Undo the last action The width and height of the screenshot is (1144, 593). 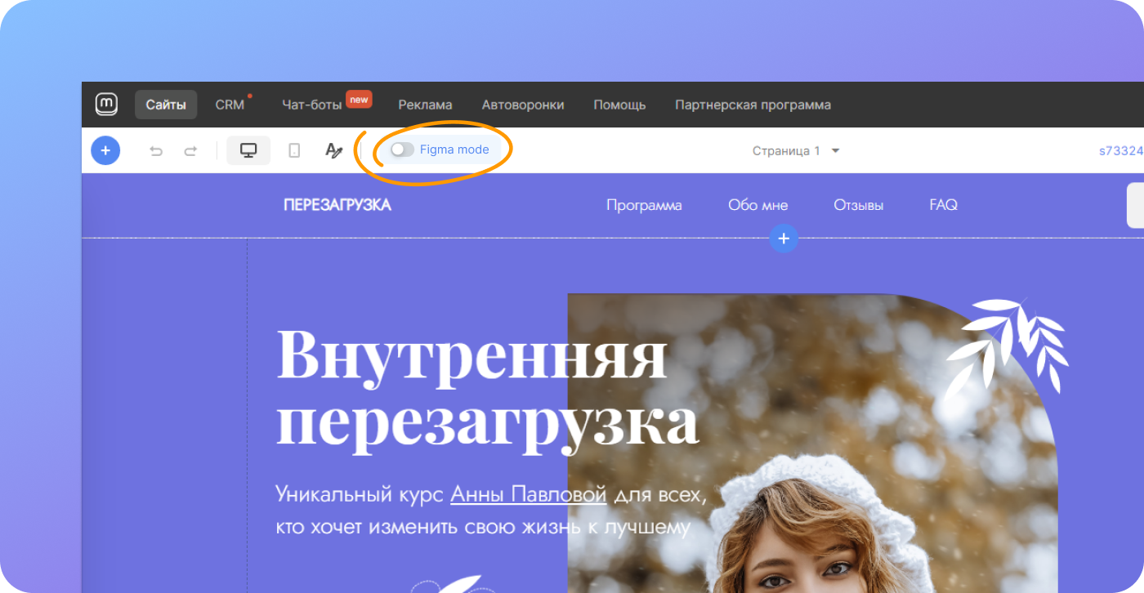pos(156,151)
